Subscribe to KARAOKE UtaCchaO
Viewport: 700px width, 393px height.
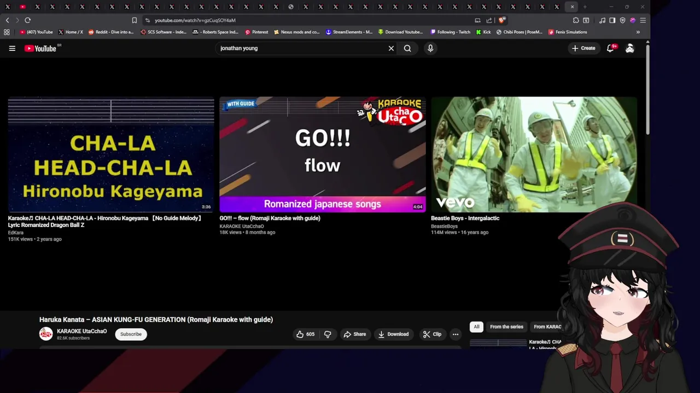pos(131,334)
